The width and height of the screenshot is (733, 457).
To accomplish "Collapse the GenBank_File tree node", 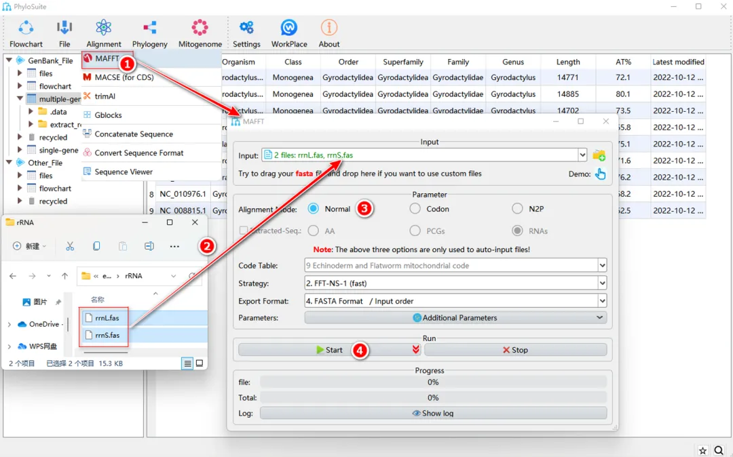I will [9, 60].
